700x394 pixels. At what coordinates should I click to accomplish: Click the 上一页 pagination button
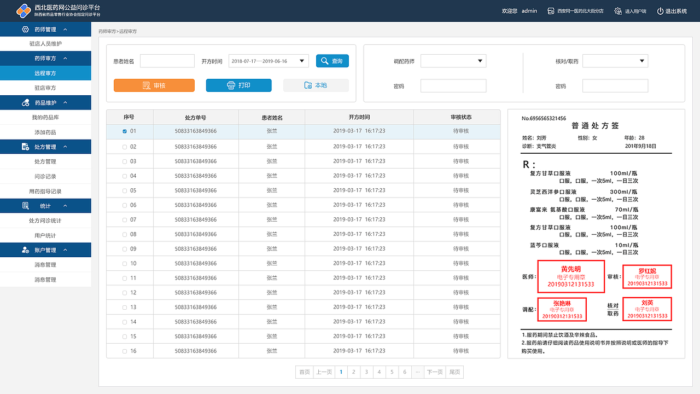click(324, 372)
